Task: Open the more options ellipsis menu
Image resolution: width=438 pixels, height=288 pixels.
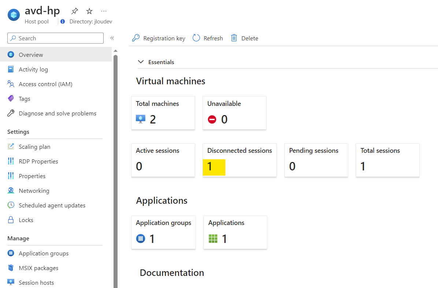Action: [x=104, y=11]
